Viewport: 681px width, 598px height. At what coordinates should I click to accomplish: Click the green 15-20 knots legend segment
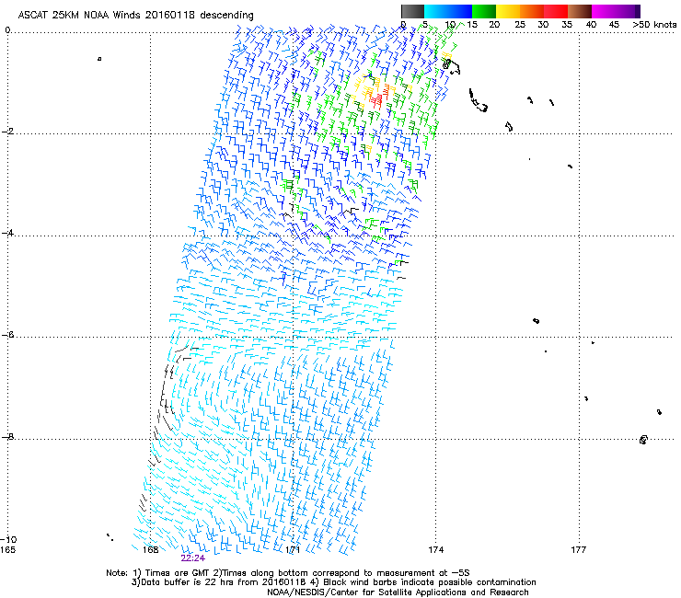(484, 11)
